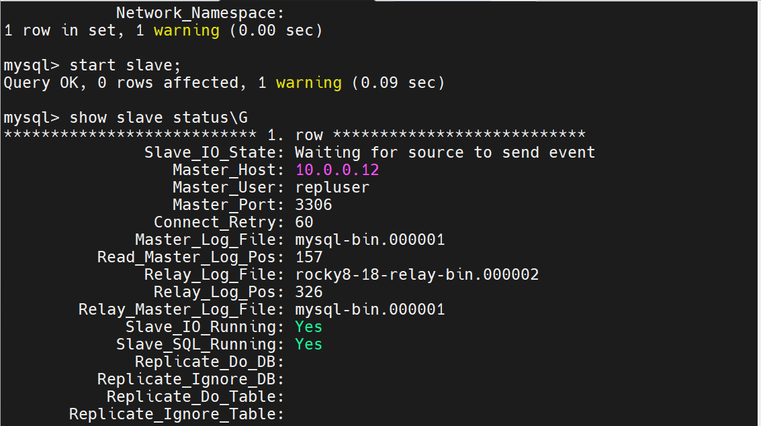Click the Master_Host value 10.0.0.12

[x=337, y=170]
